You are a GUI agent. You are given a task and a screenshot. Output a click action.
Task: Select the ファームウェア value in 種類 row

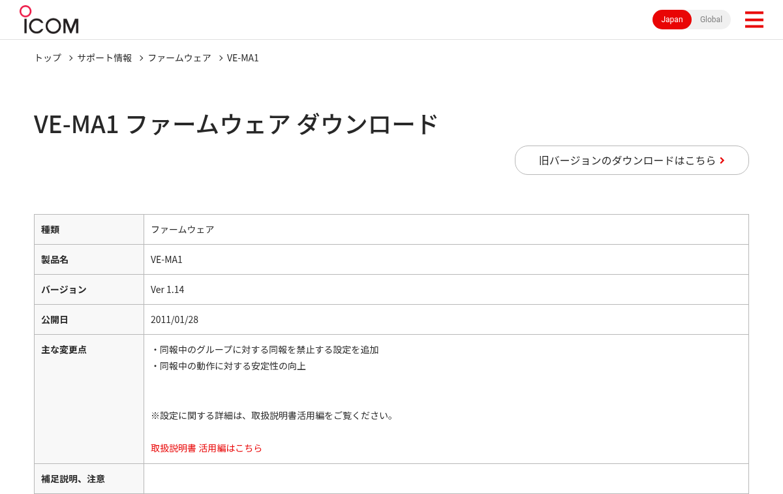pyautogui.click(x=182, y=229)
